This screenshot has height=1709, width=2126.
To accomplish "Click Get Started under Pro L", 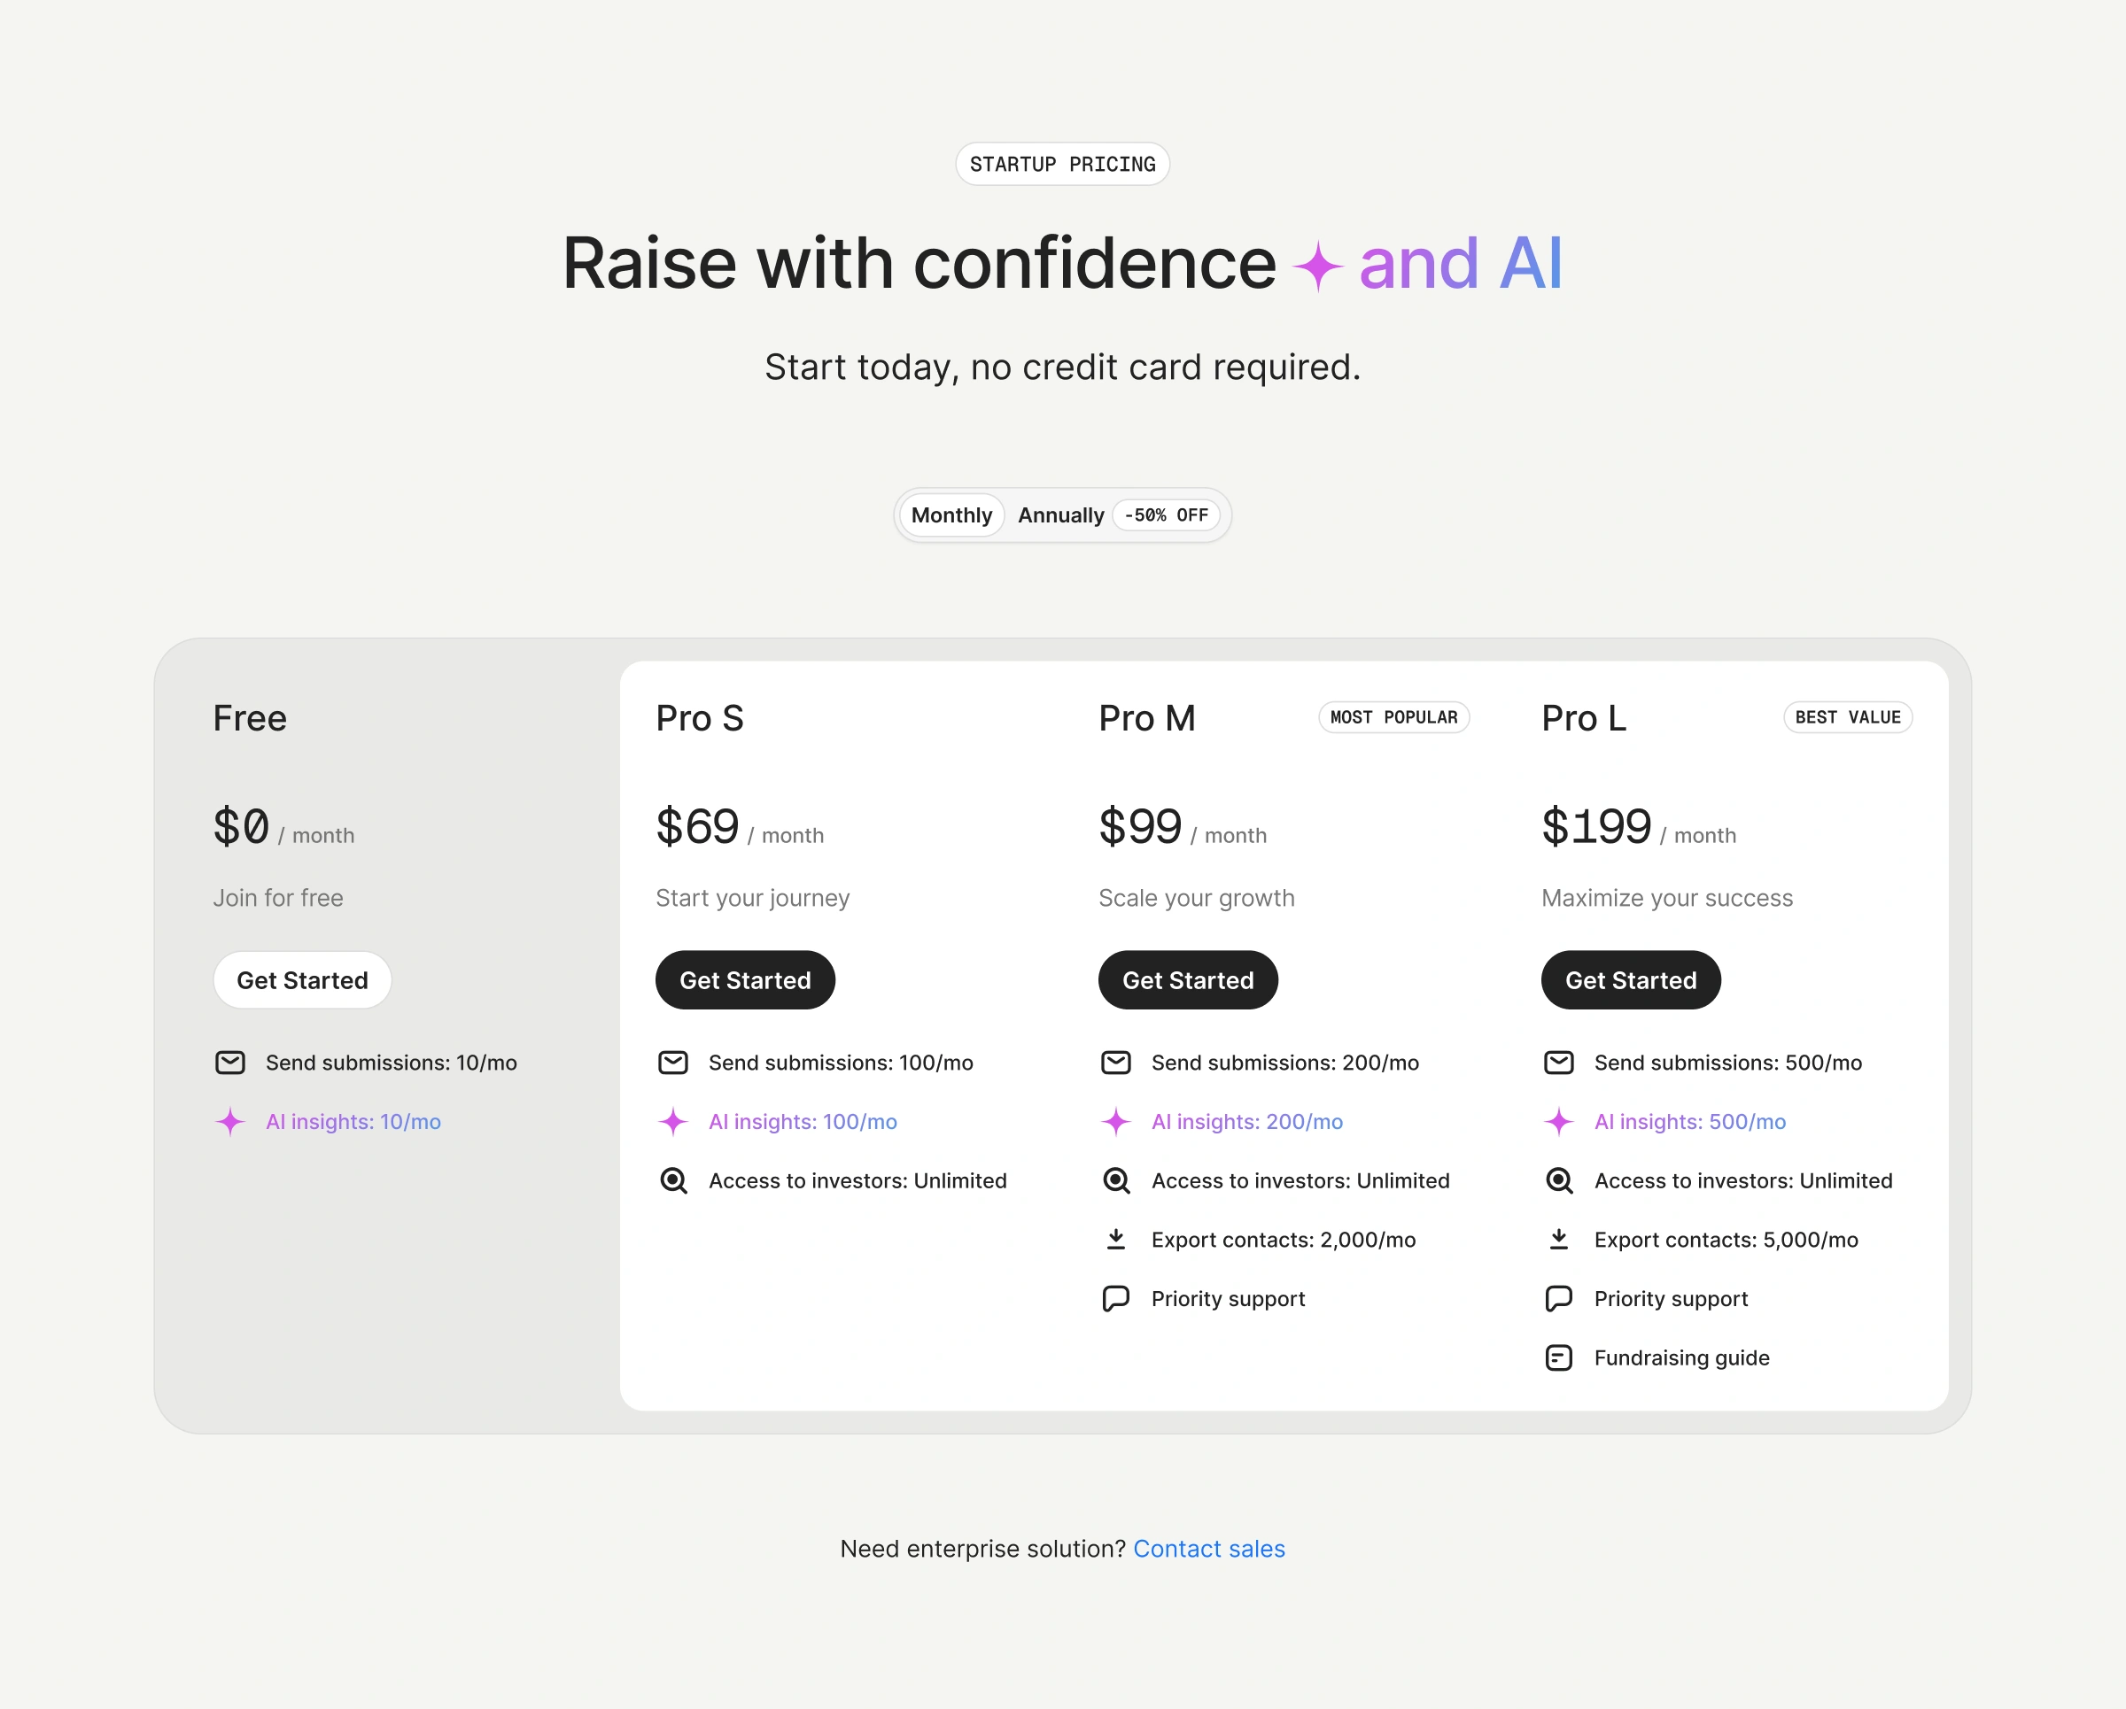I will click(x=1631, y=980).
